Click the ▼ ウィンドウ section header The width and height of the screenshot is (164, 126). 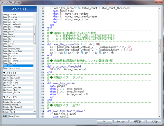(x=18, y=97)
